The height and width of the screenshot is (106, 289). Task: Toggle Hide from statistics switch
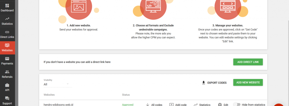[237, 104]
